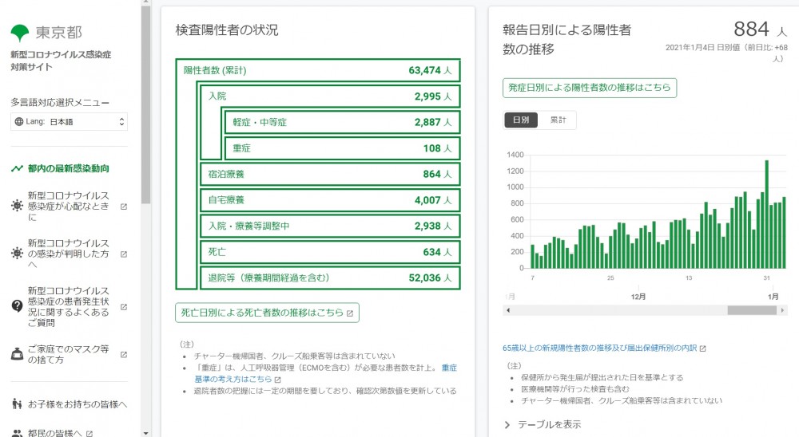
Task: Select the 累計 chart toggle
Action: [x=558, y=120]
